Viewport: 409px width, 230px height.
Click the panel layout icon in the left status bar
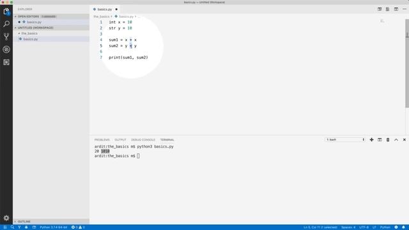(34, 227)
